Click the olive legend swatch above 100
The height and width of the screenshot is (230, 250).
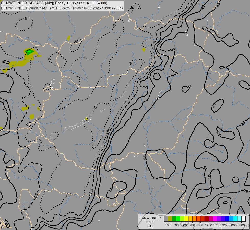click(170, 219)
